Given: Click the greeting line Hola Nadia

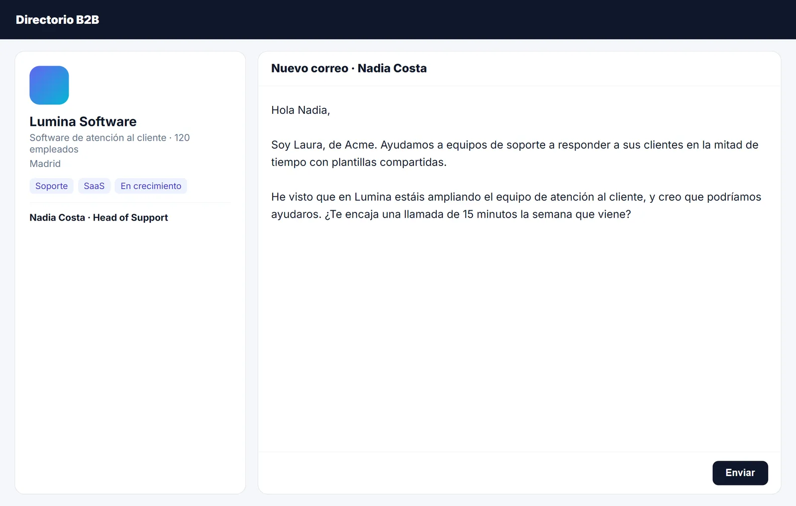Looking at the screenshot, I should pyautogui.click(x=300, y=110).
